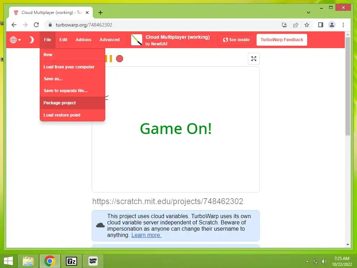
Task: Open author NewRAF profile link
Action: point(159,44)
